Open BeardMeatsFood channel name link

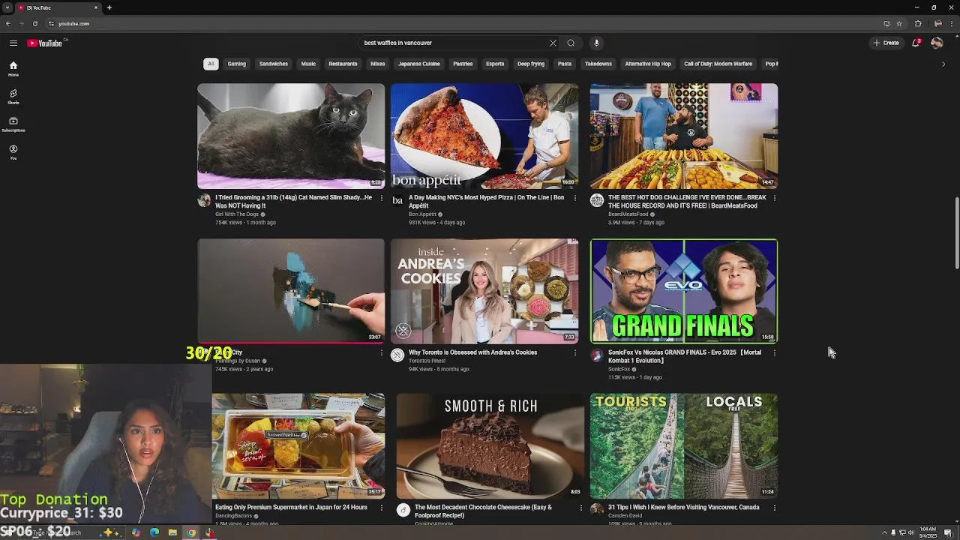click(x=628, y=214)
